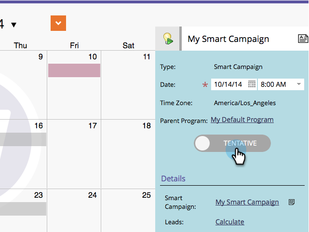Select the pink event on Friday 10
The height and width of the screenshot is (232, 309).
74,70
